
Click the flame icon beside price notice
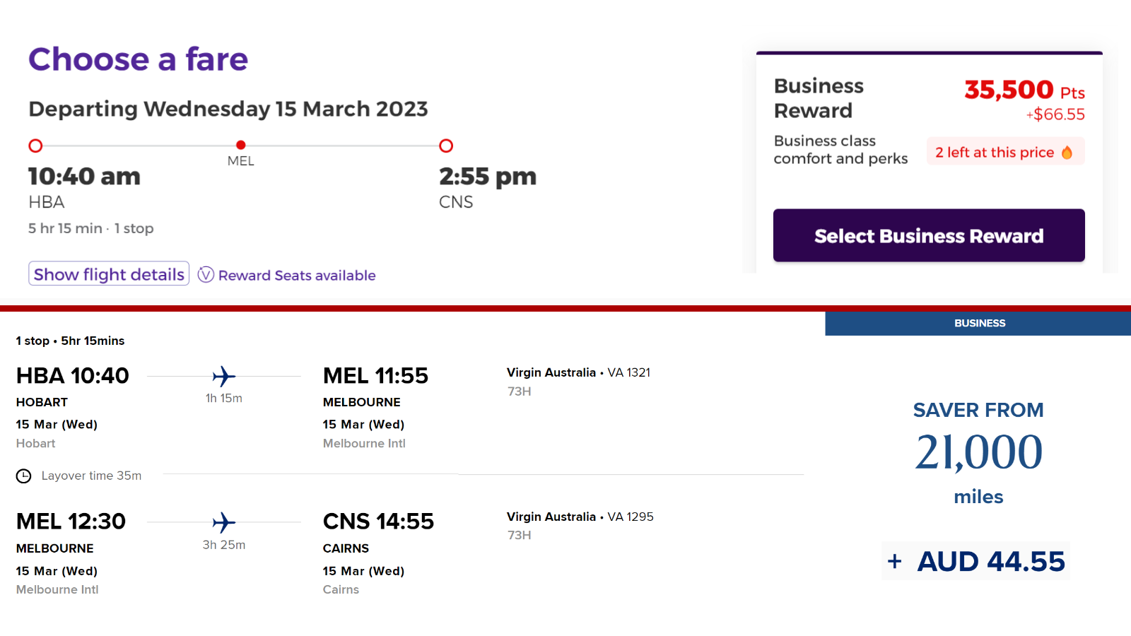tap(1067, 152)
